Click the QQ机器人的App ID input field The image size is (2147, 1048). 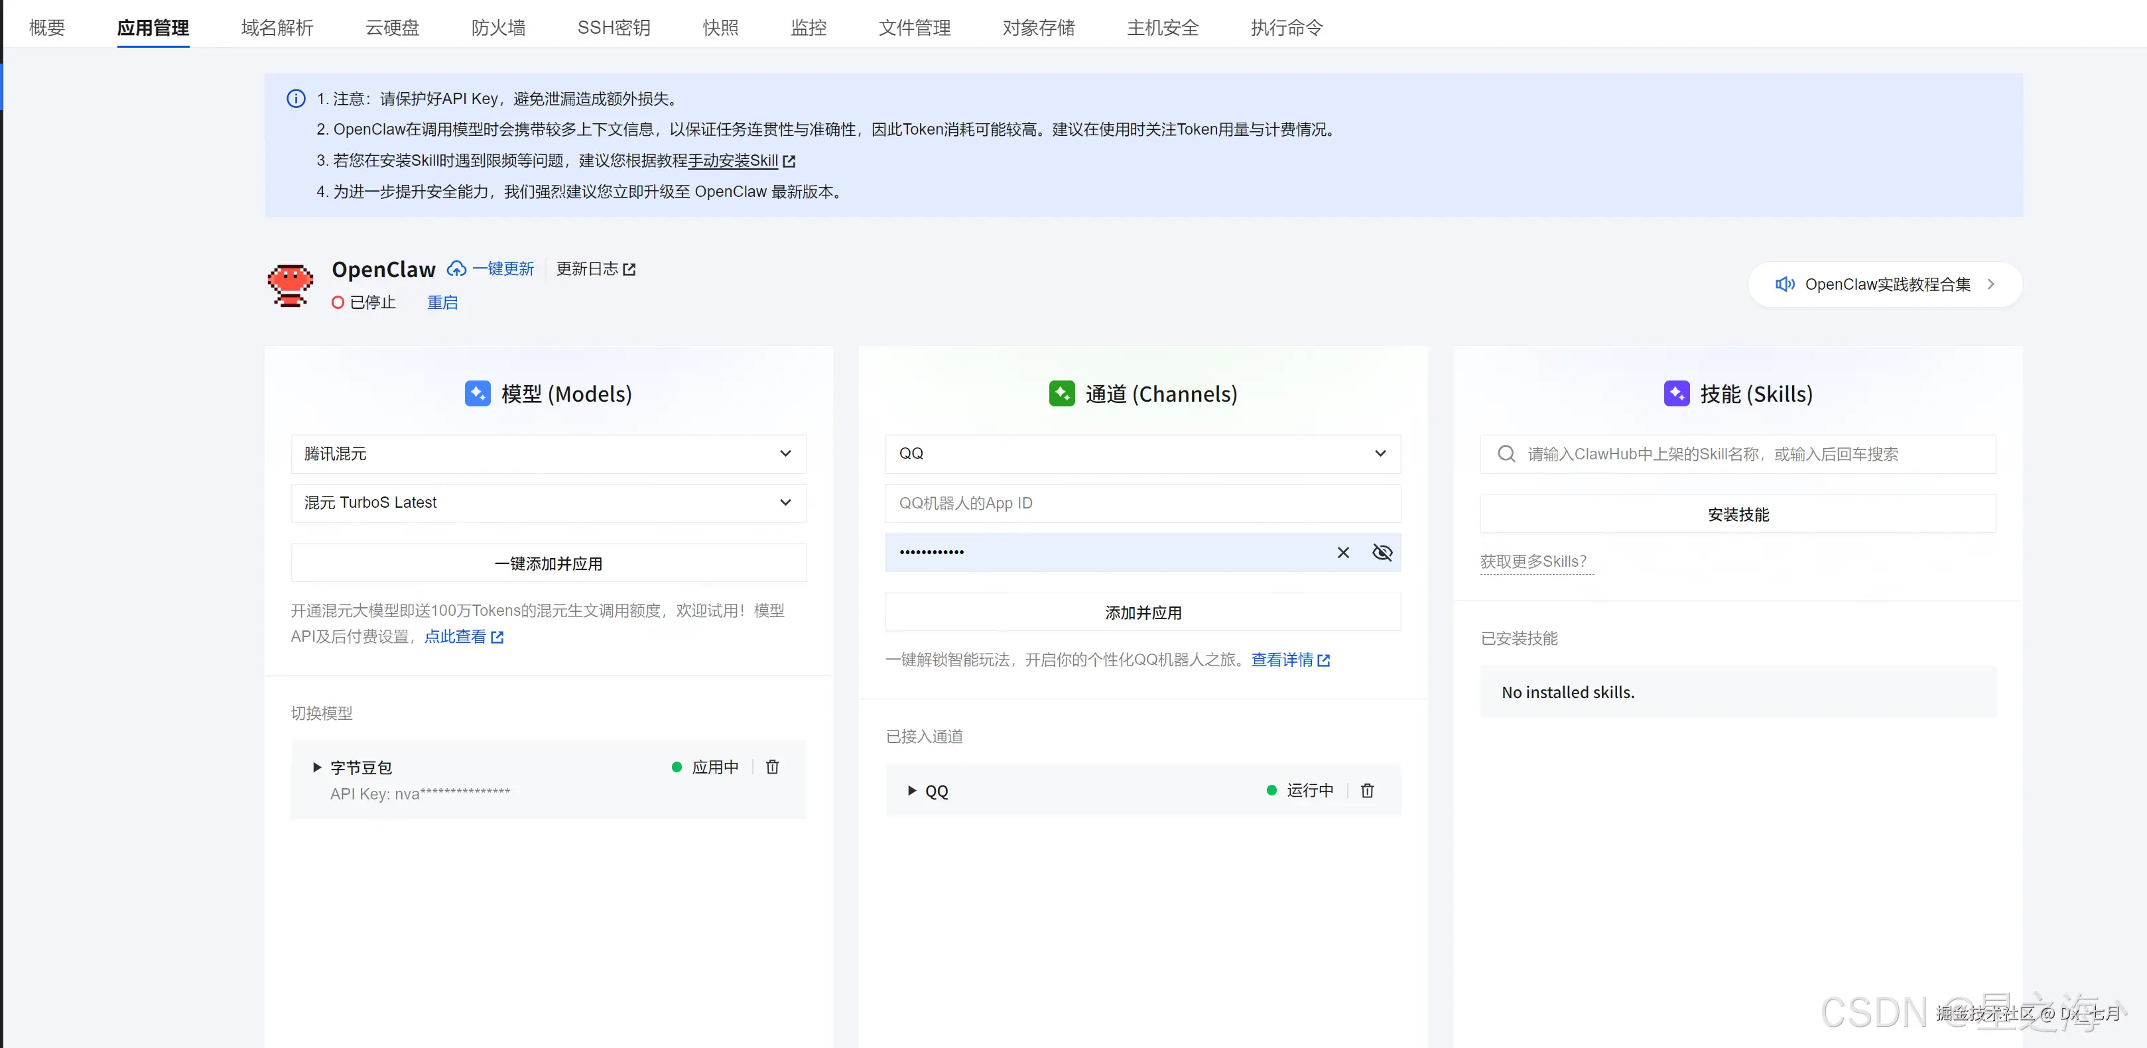click(1142, 502)
